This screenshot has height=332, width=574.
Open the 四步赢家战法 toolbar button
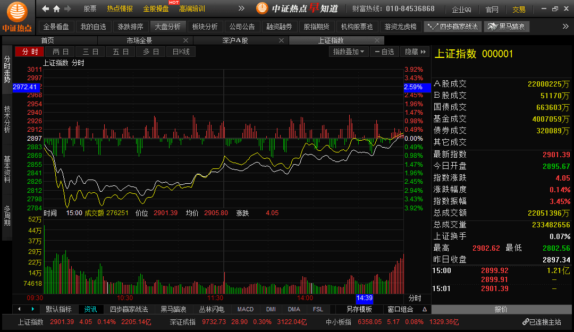pos(453,27)
